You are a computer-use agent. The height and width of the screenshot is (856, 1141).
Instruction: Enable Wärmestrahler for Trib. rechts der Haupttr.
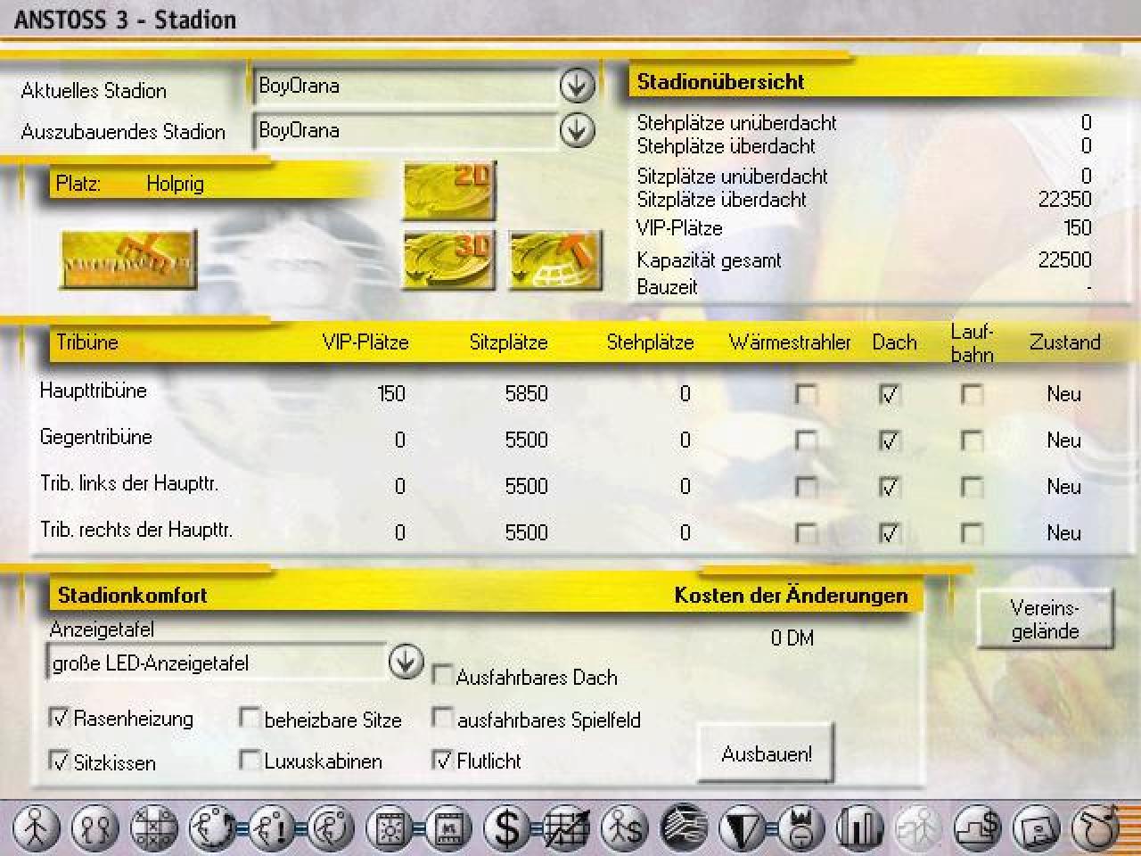pos(806,533)
